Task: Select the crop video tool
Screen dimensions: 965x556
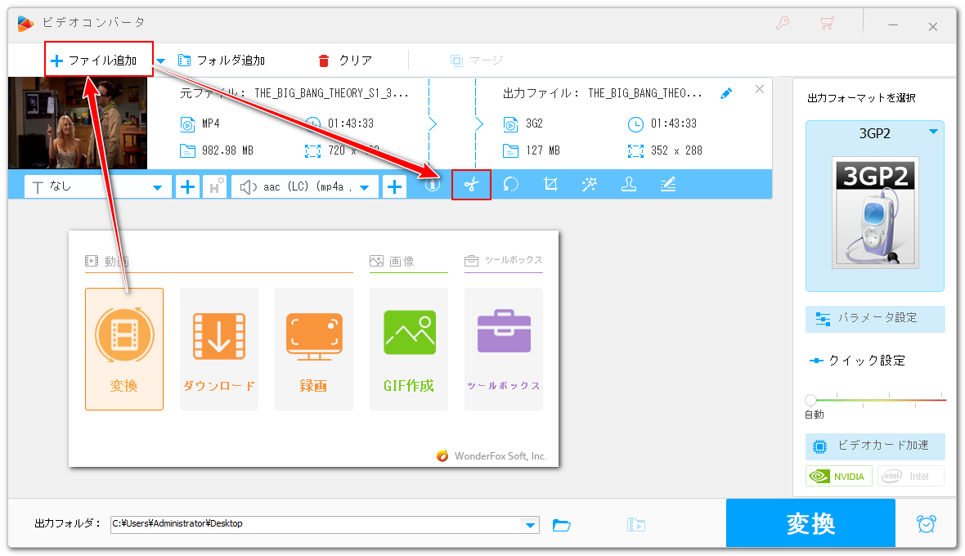Action: click(550, 186)
